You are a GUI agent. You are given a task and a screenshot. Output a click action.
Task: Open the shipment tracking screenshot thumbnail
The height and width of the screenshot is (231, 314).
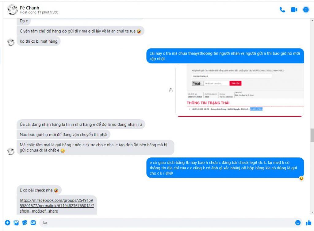coord(240,90)
